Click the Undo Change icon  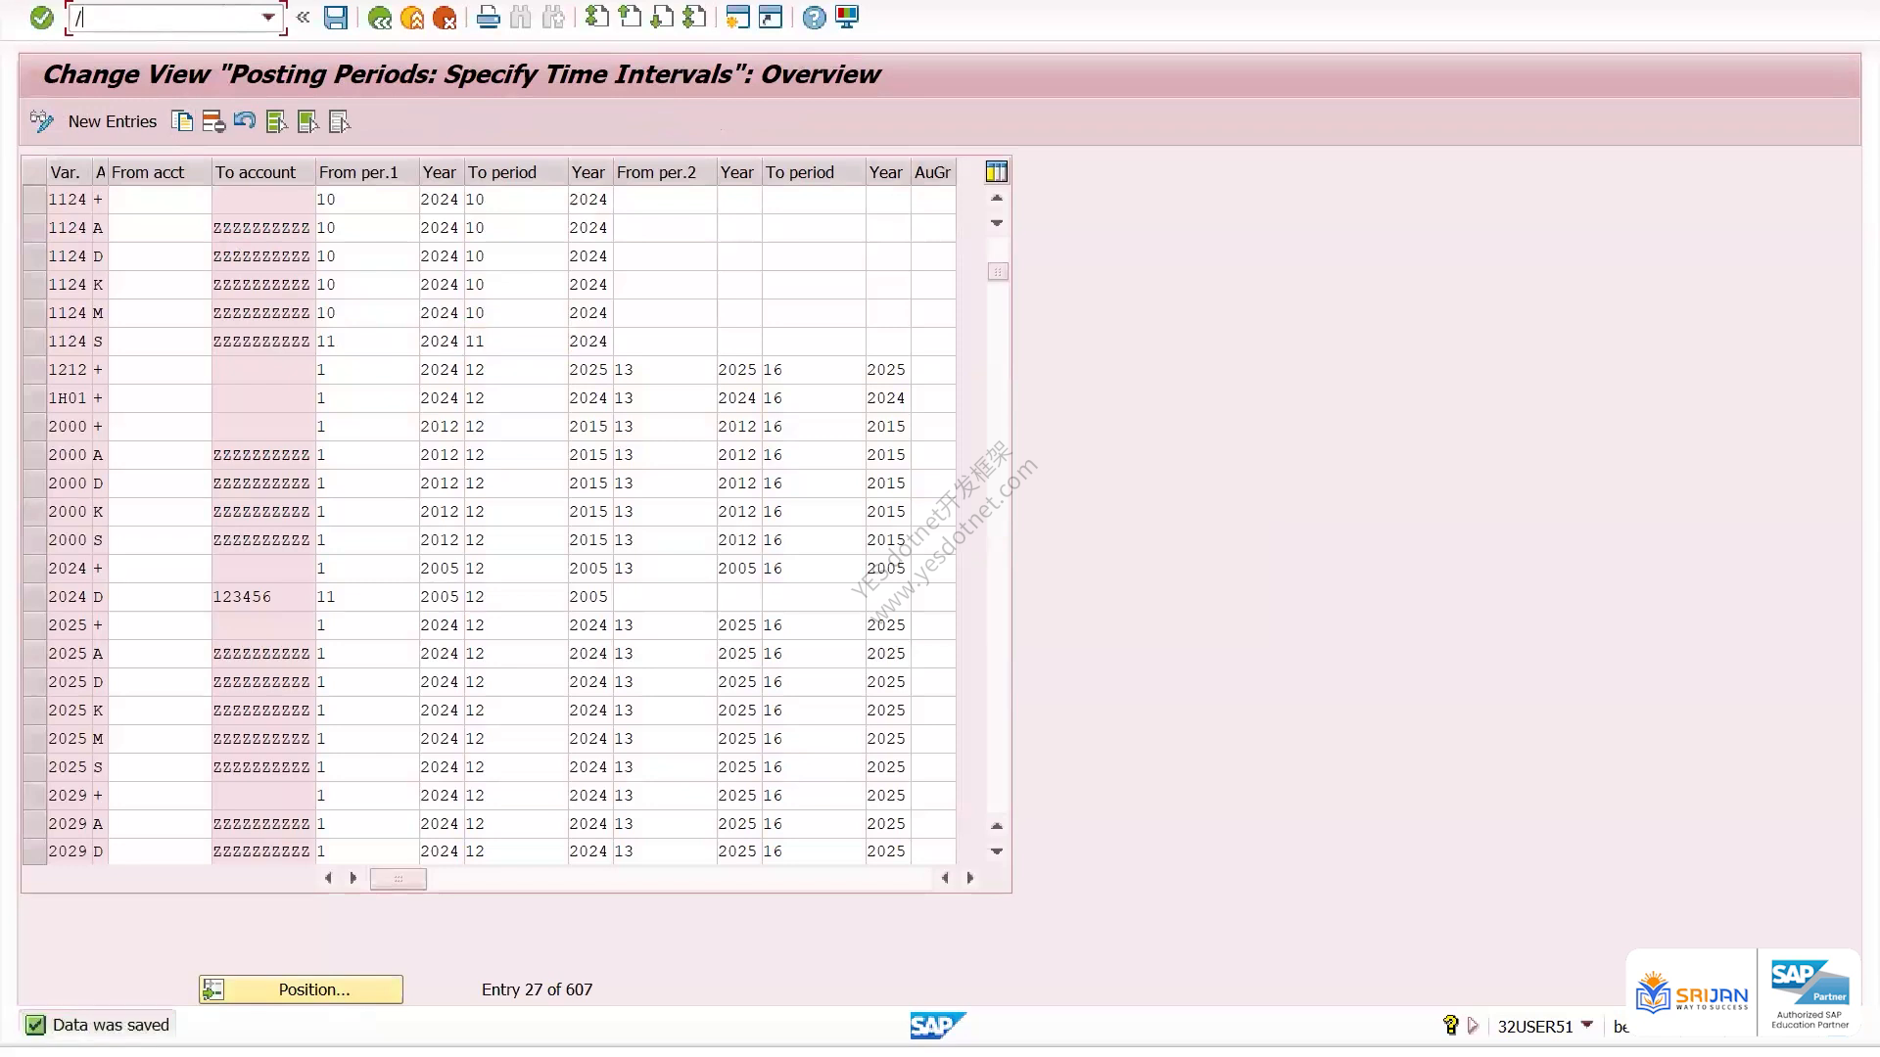coord(245,121)
